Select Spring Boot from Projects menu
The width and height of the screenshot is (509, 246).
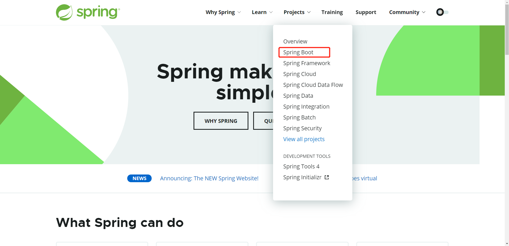298,52
